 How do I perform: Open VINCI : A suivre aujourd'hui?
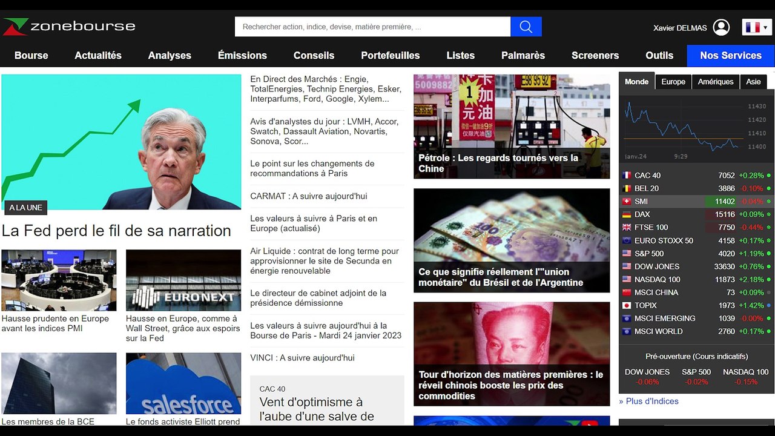click(302, 358)
